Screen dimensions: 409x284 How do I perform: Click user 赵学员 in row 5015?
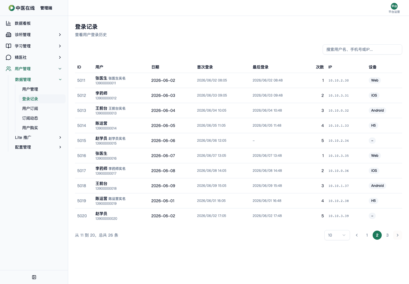click(x=101, y=138)
